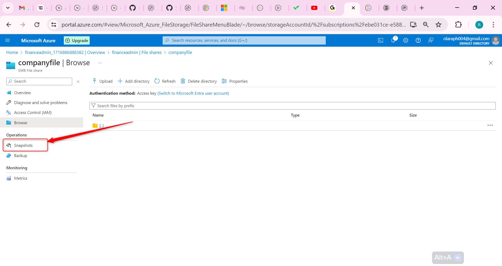Go to Home in the breadcrumb

click(x=12, y=52)
